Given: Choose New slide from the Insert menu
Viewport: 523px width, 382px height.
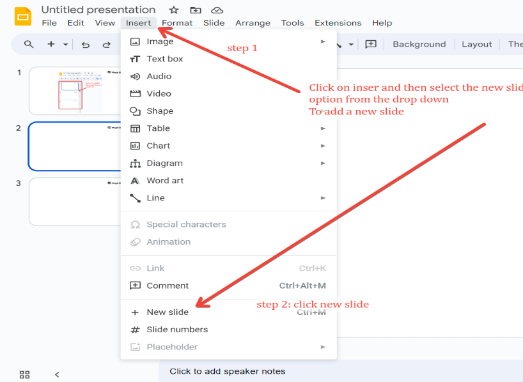Looking at the screenshot, I should pos(168,312).
